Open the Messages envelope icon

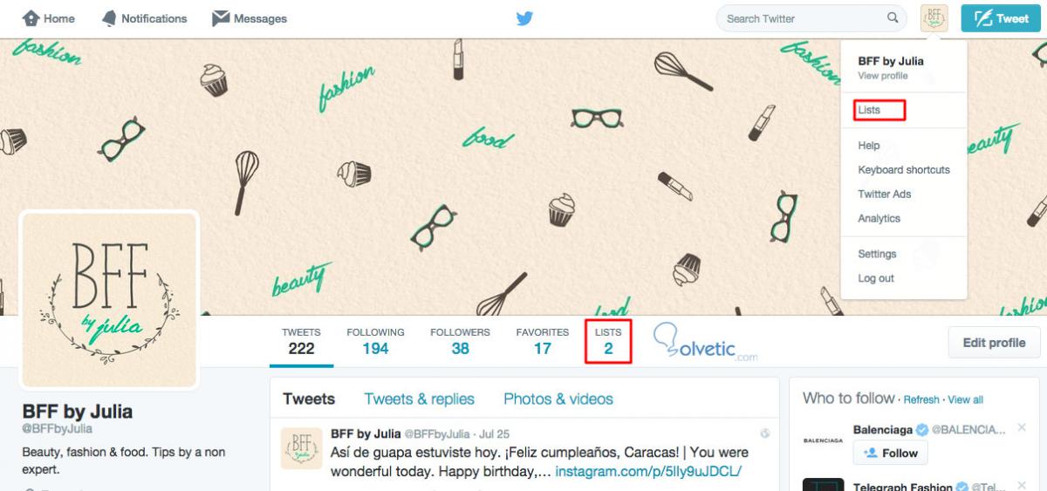point(221,18)
